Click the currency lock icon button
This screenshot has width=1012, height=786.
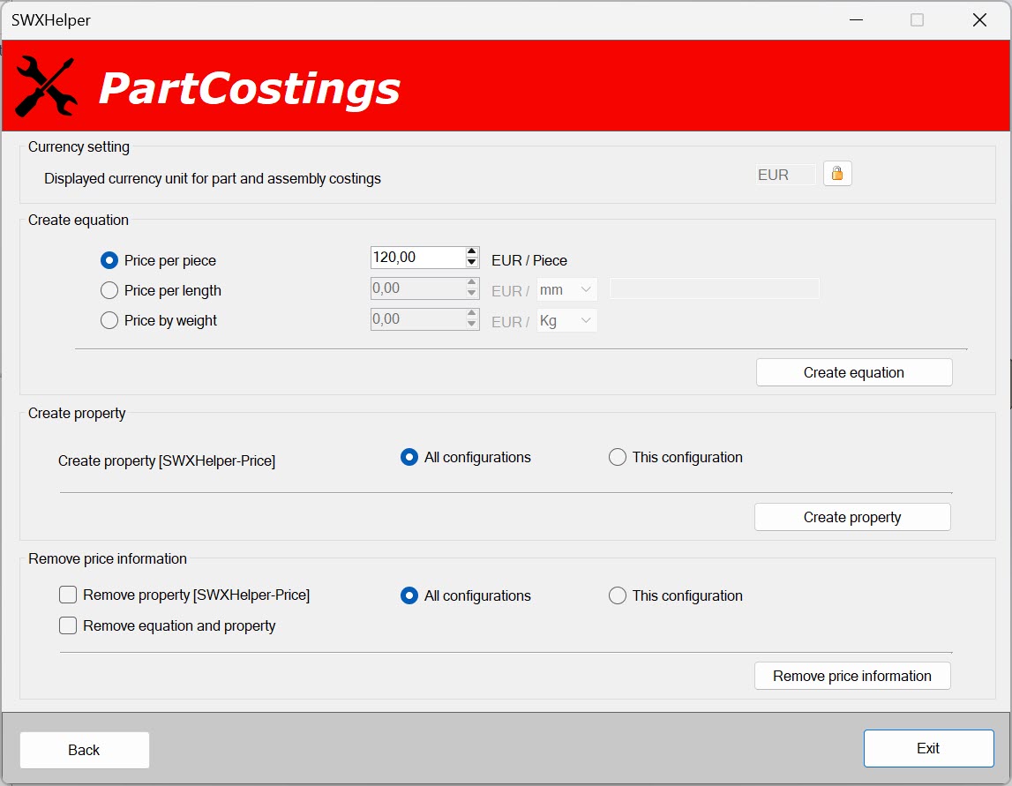pyautogui.click(x=837, y=174)
